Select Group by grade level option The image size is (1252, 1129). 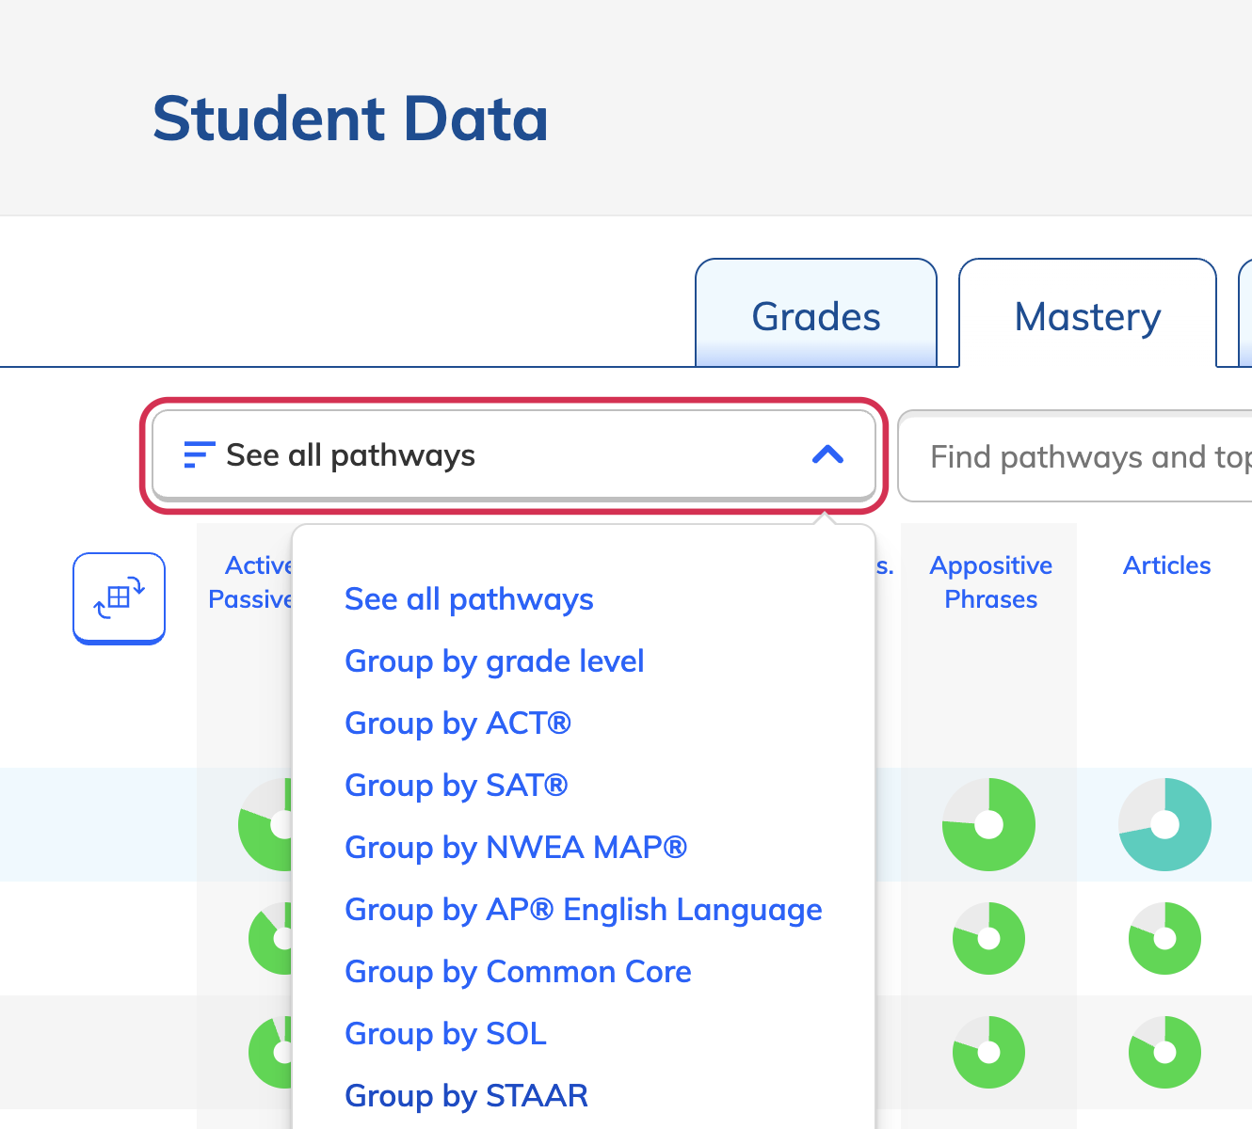[494, 661]
